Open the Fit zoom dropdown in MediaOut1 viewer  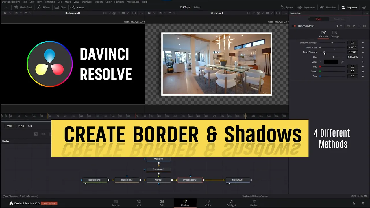tap(151, 13)
